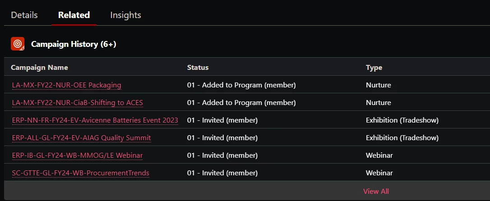The image size is (490, 201).
Task: Switch to the Insights tab
Action: point(125,15)
